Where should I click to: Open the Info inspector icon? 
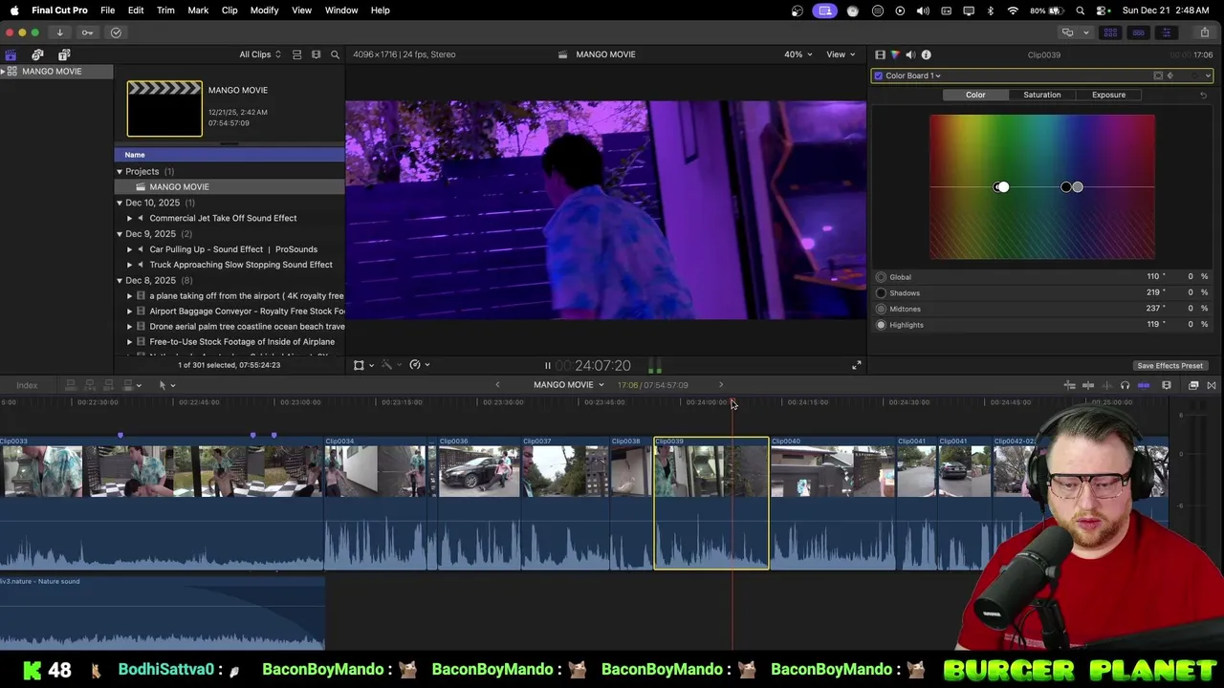pyautogui.click(x=926, y=54)
